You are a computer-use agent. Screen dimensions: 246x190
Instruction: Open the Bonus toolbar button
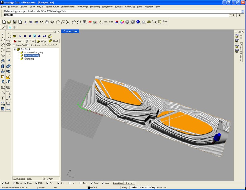165,21
